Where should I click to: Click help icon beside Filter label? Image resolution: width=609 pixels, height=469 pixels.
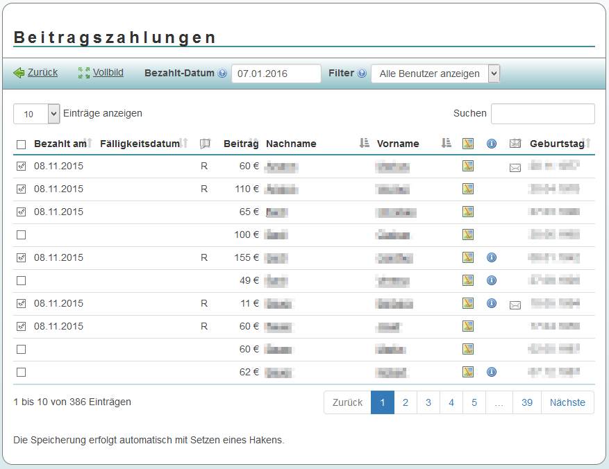pyautogui.click(x=362, y=74)
